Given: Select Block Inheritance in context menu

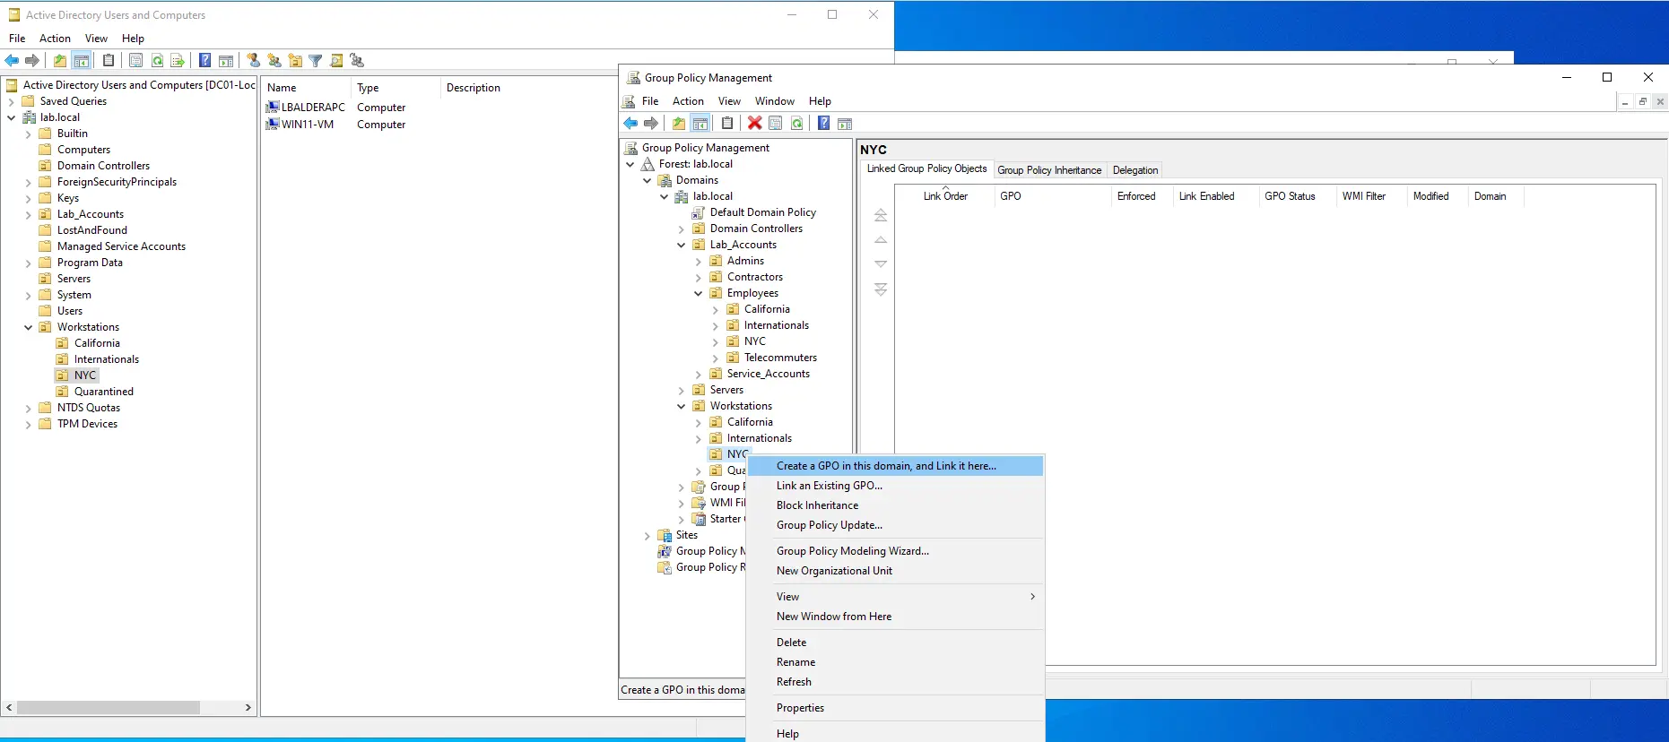Looking at the screenshot, I should [895, 505].
